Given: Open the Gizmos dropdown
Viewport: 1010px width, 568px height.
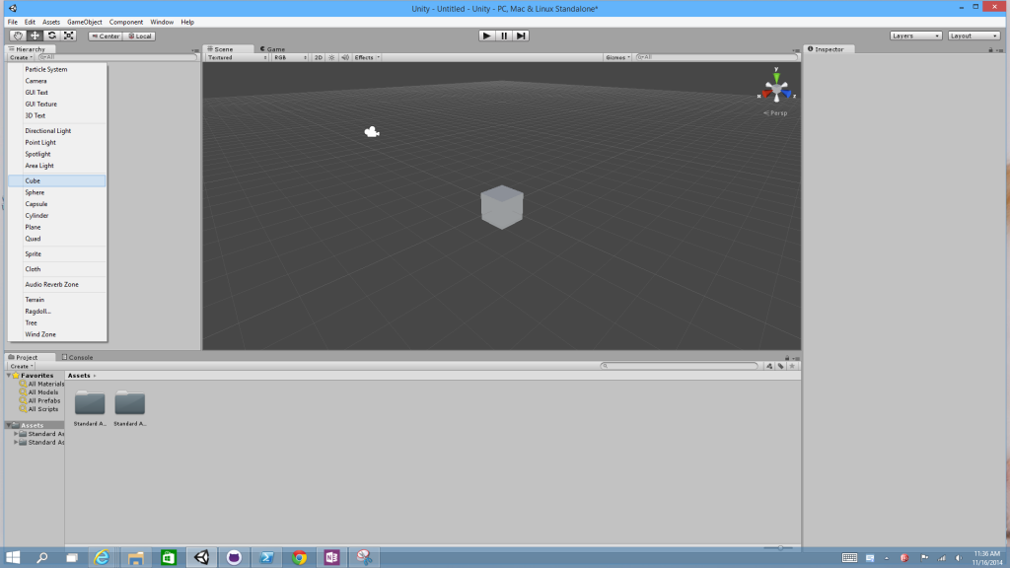Looking at the screenshot, I should point(617,57).
